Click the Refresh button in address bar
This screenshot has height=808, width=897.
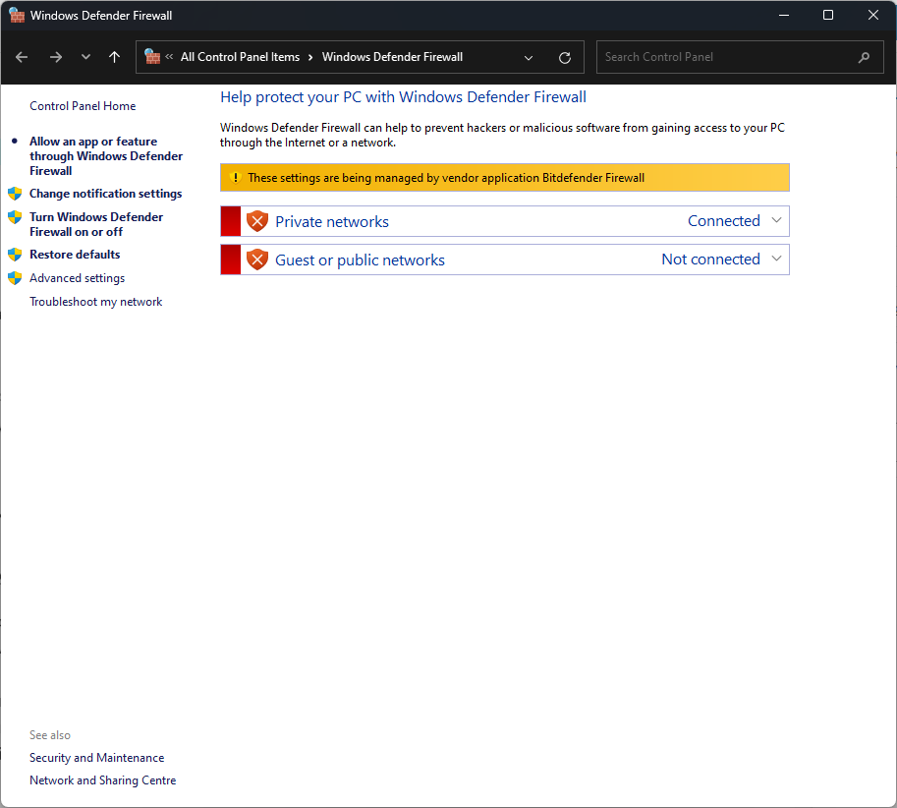[564, 57]
